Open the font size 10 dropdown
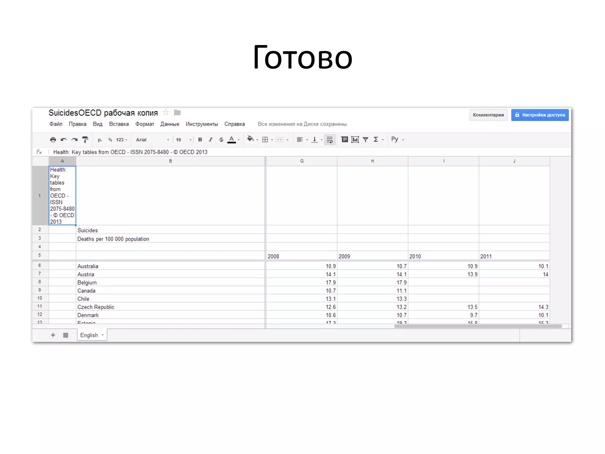Viewport: 605px width, 454px height. coord(184,140)
